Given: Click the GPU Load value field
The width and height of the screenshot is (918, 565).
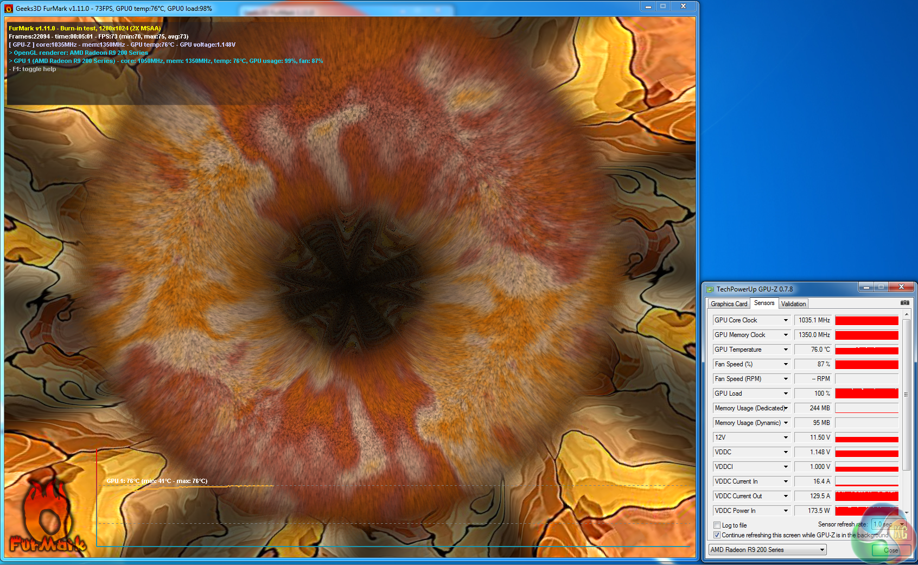Looking at the screenshot, I should coord(813,393).
